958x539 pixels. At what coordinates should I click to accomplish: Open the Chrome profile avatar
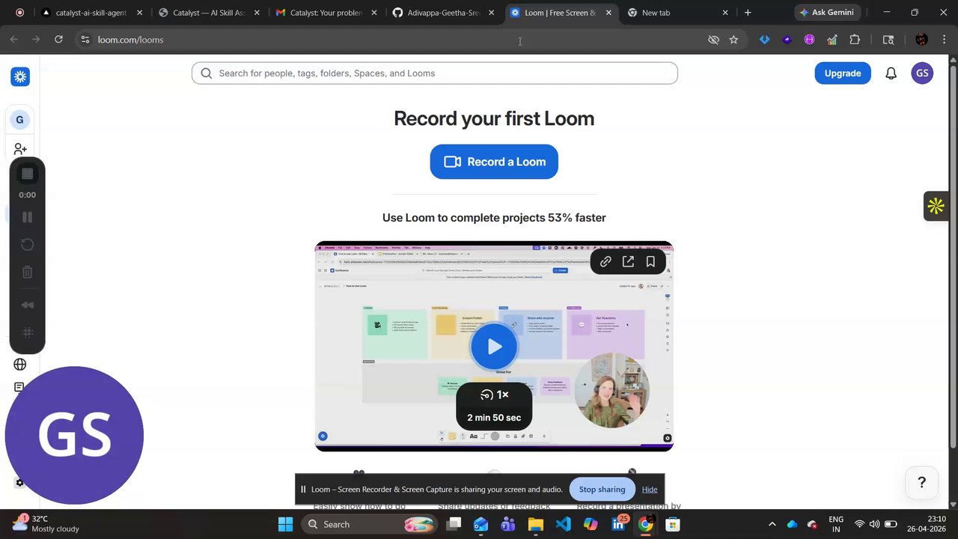click(921, 40)
